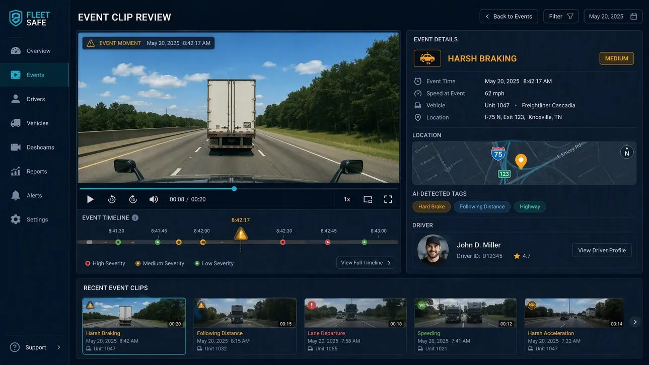Toggle the High Severity legend item
Image resolution: width=649 pixels, height=365 pixels.
click(105, 263)
